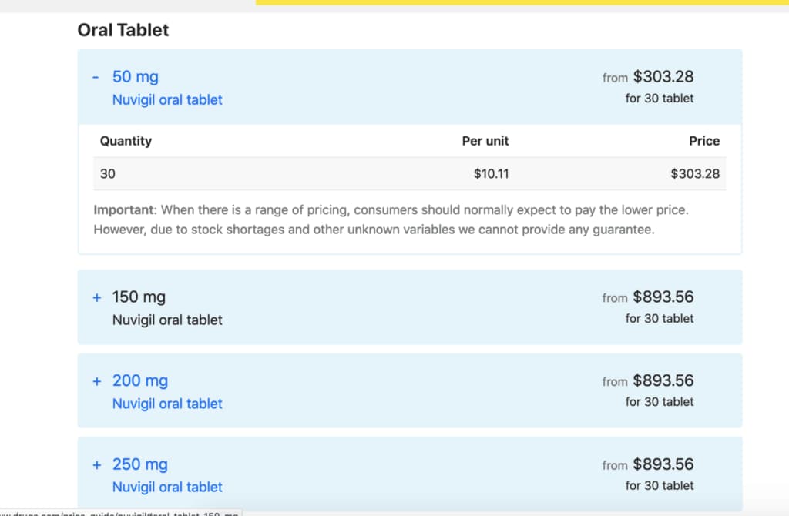Expand the 250 mg plus icon
Screen dimensions: 789x516
pos(97,464)
